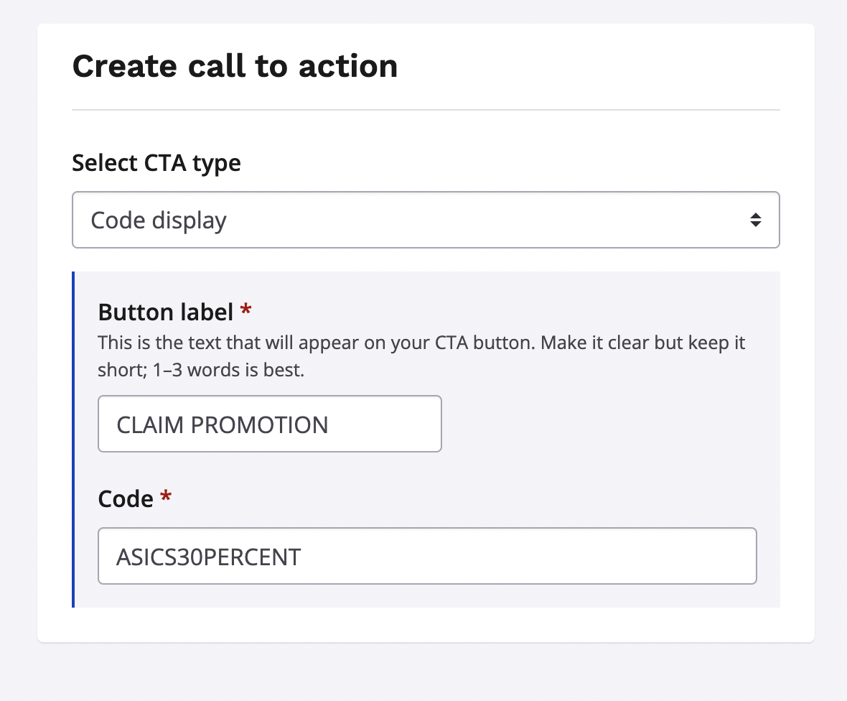Click the "Code" field label
Viewport: 847px width, 701px height.
(126, 499)
